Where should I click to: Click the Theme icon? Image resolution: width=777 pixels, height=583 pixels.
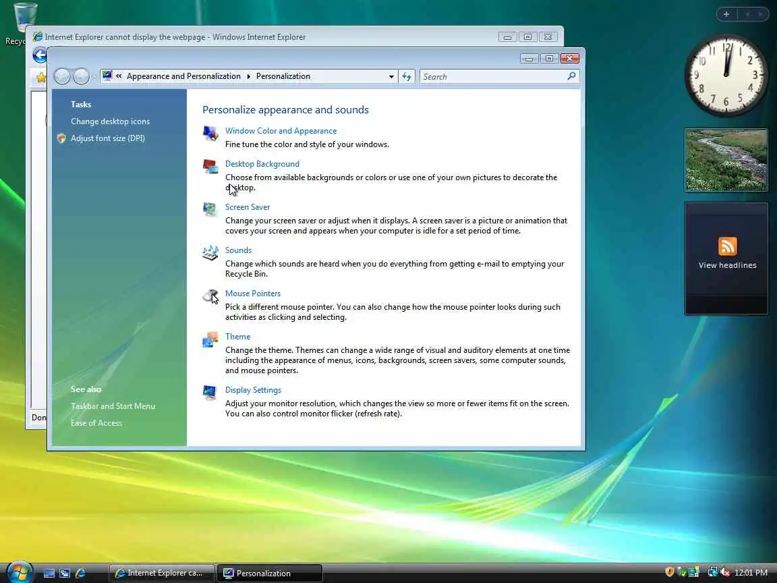coord(210,339)
